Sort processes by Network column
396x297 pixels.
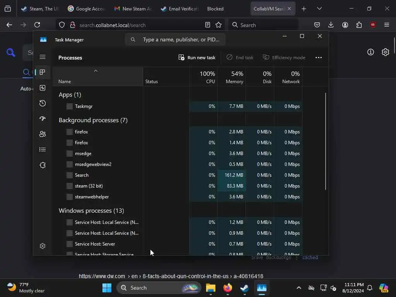coord(288,77)
